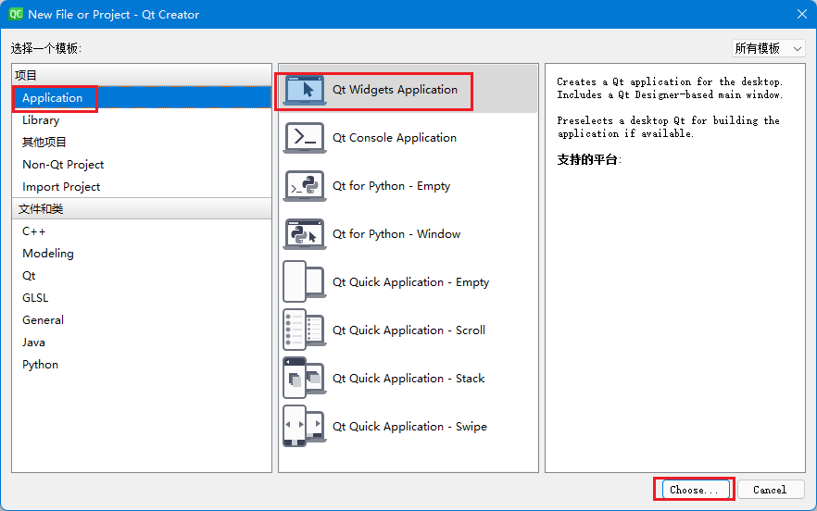Pick Qt for Python - Window label
Image resolution: width=817 pixels, height=511 pixels.
point(396,234)
